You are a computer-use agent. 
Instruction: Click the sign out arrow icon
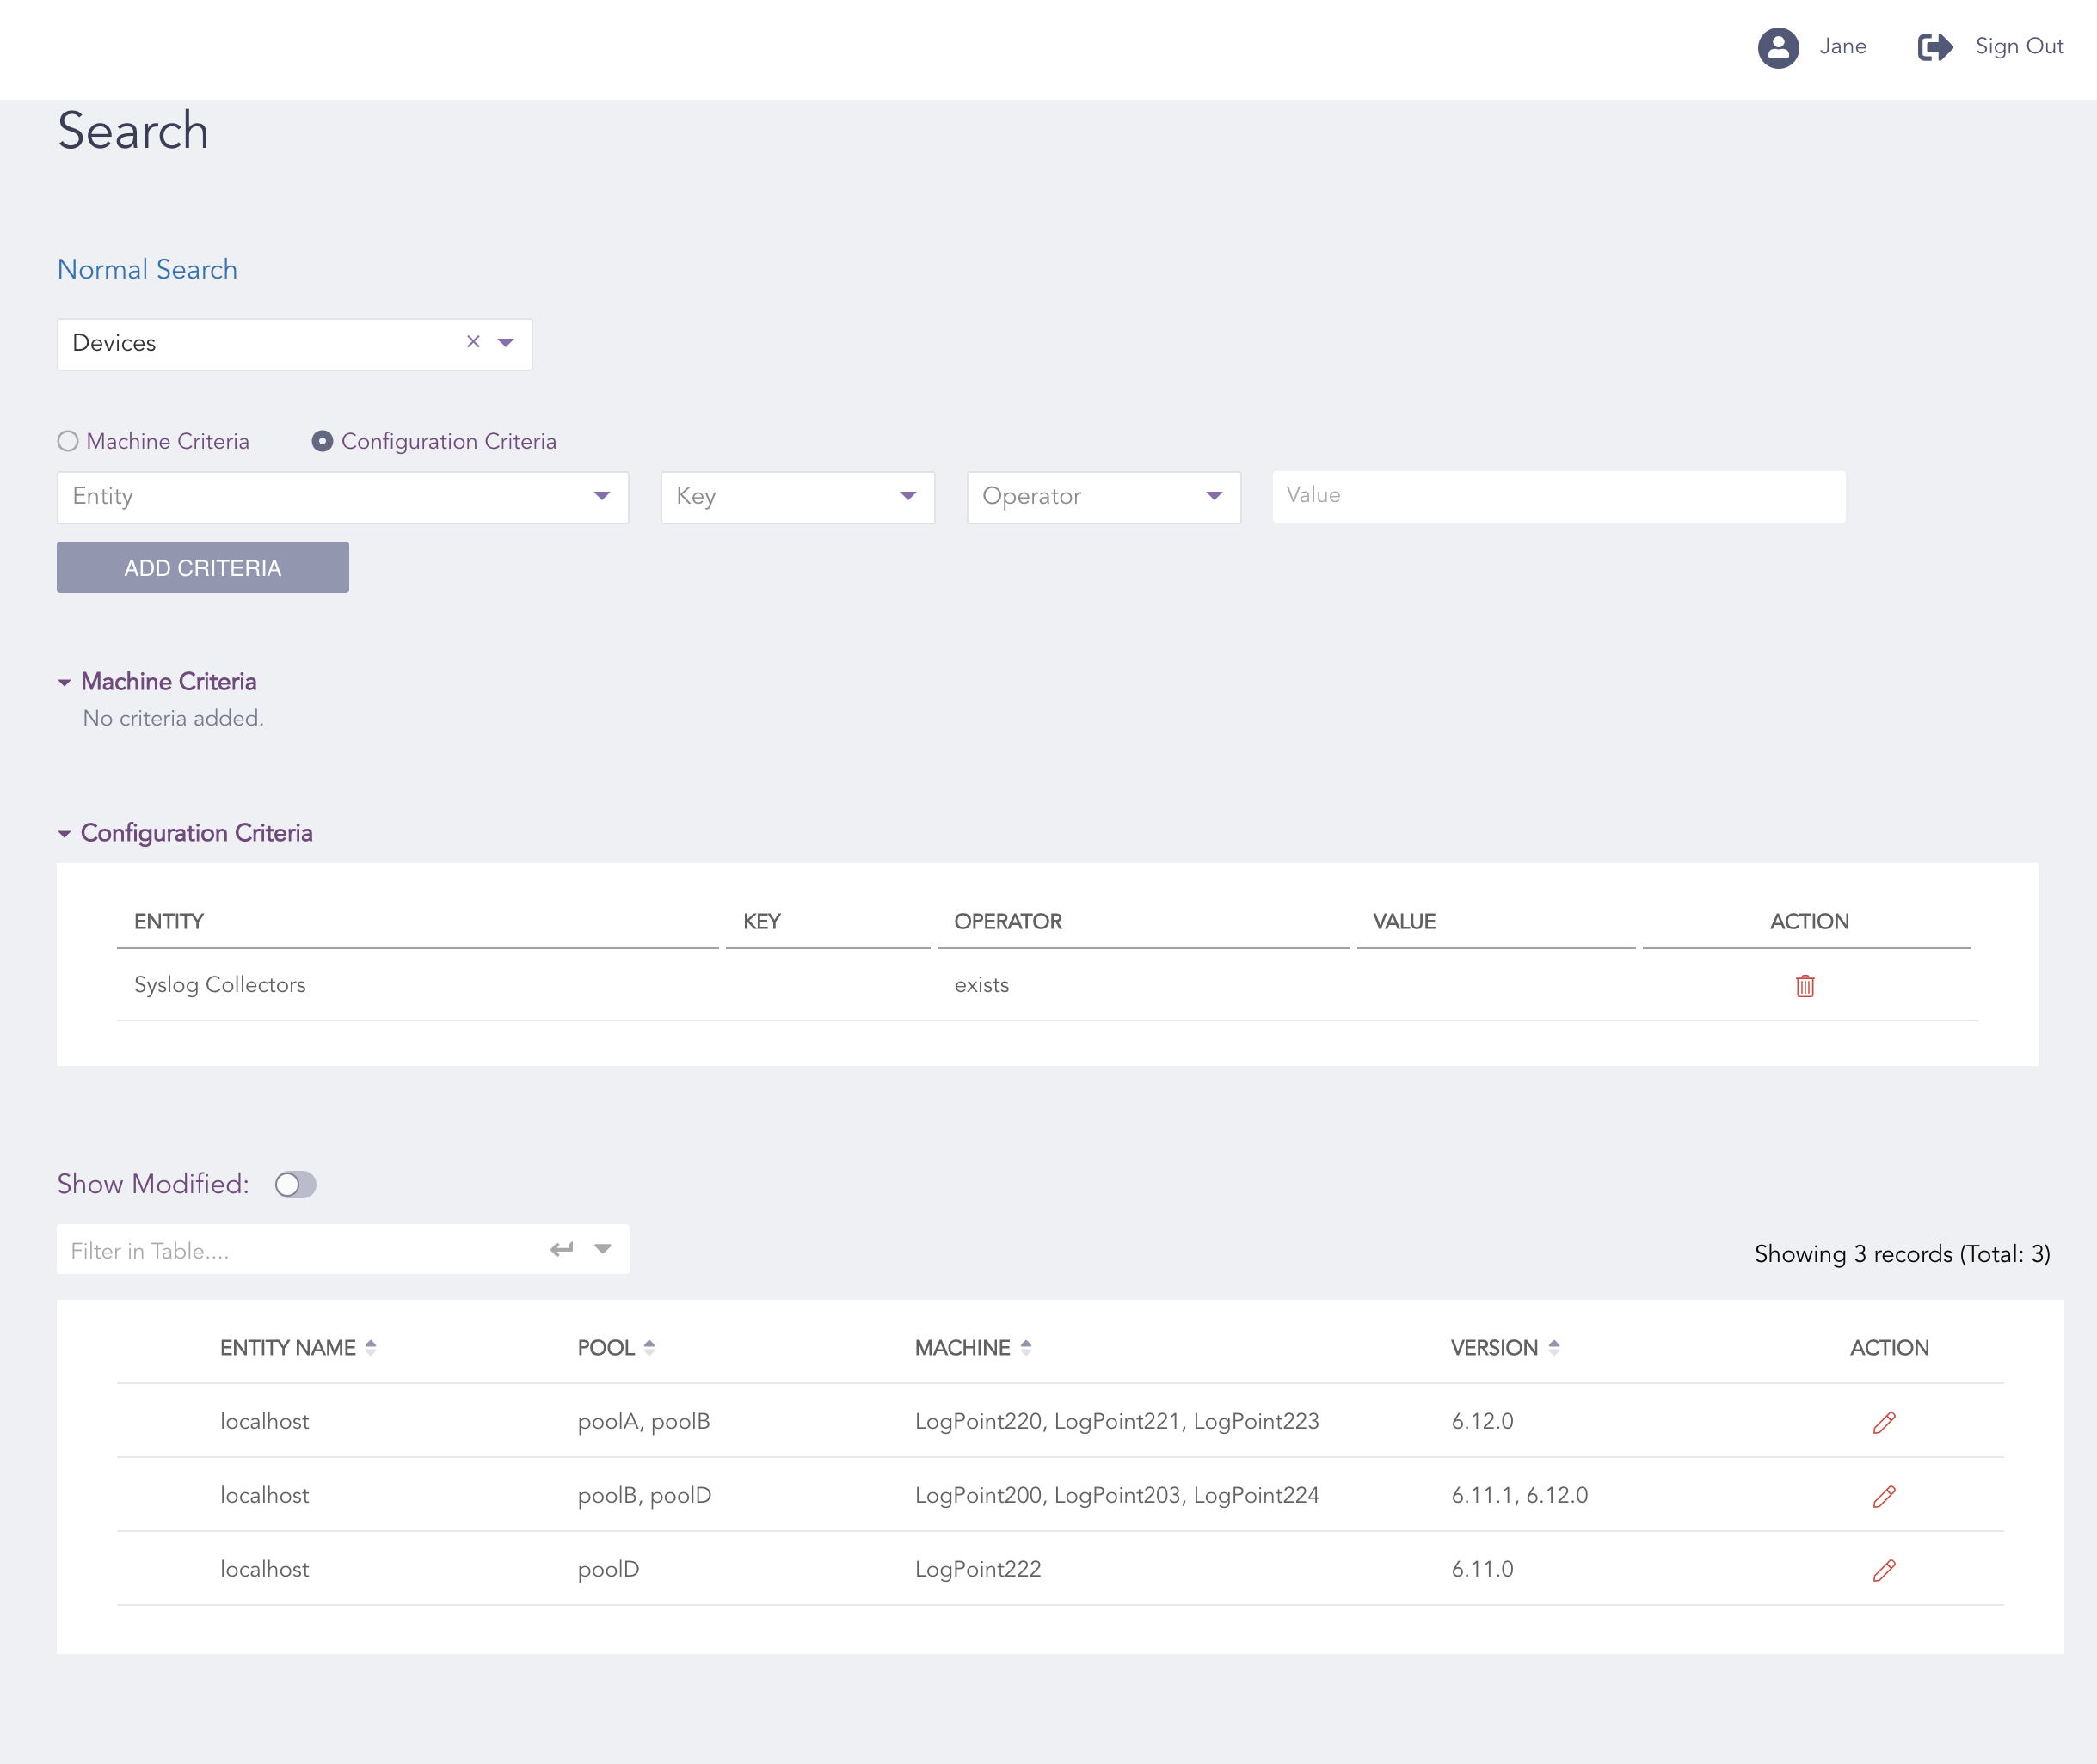[x=1934, y=47]
